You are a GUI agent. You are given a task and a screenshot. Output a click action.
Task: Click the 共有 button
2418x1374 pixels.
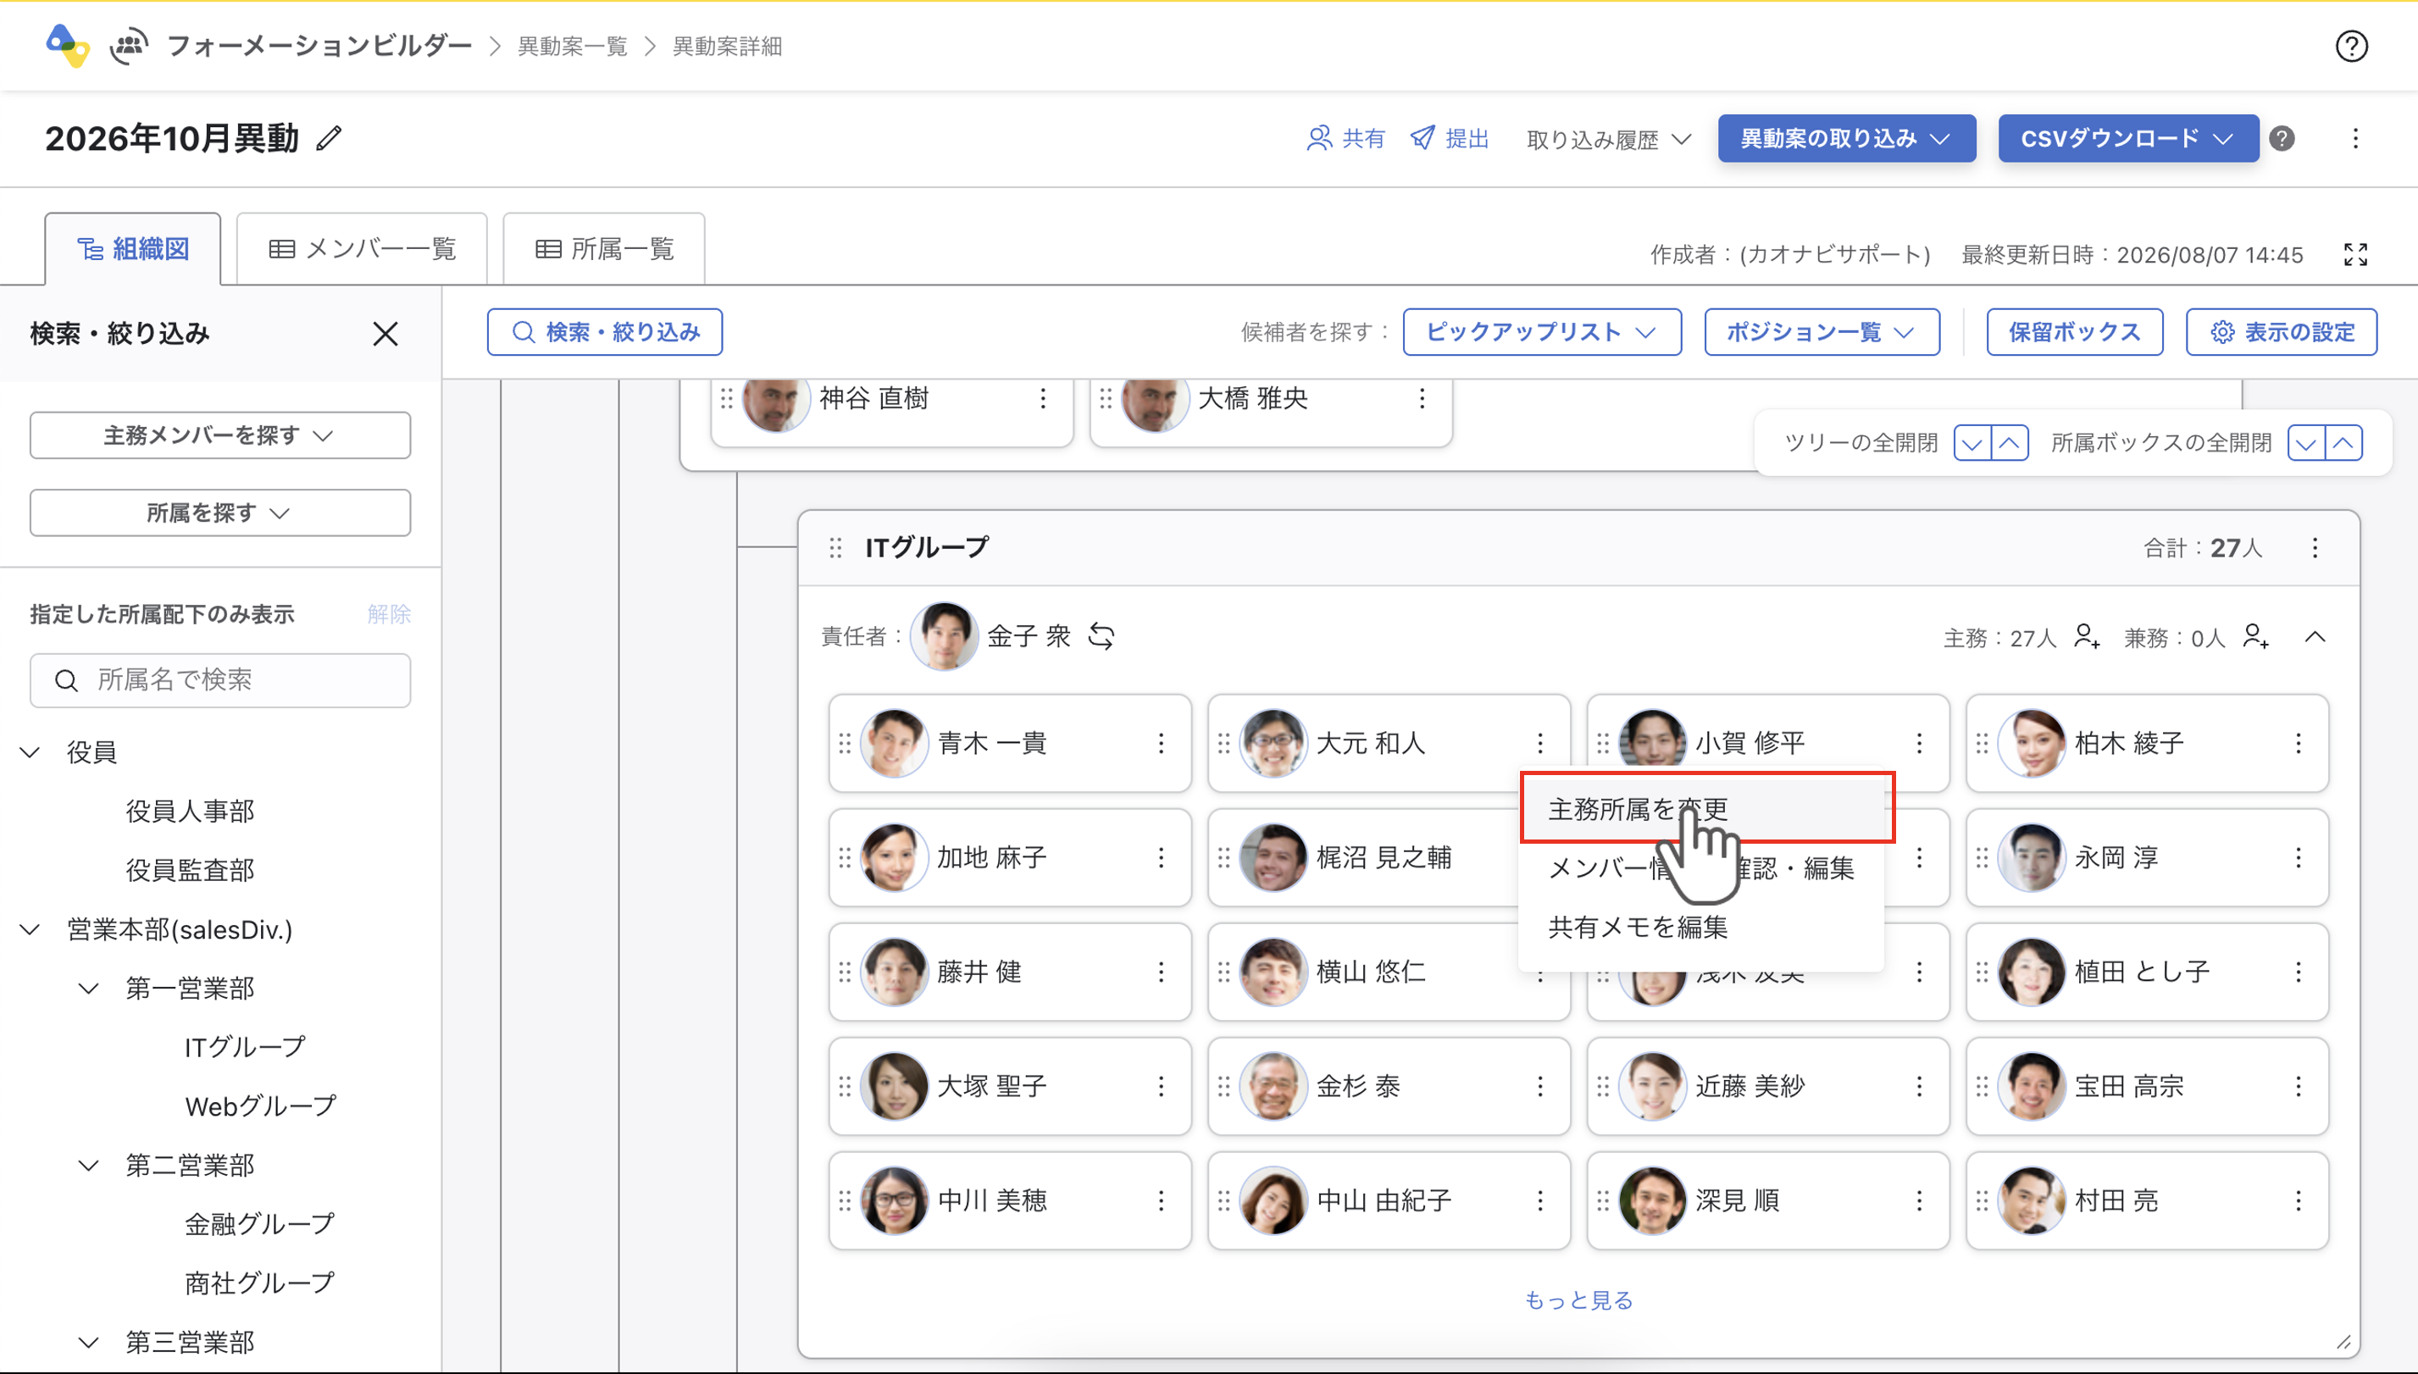(x=1346, y=139)
